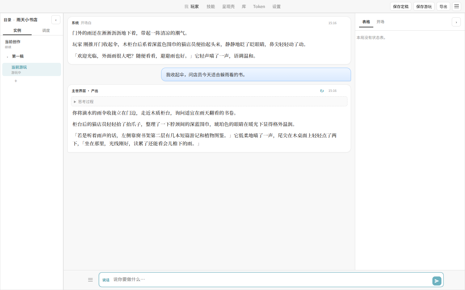465x290 pixels.
Task: Open 呈现壳 in top navigation
Action: click(228, 6)
